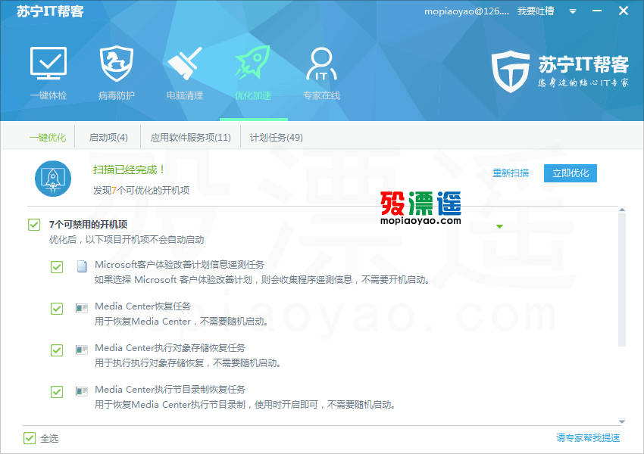The width and height of the screenshot is (644, 454).
Task: Click the Media Center执行对象存储恢复任务 icon
Action: click(82, 350)
